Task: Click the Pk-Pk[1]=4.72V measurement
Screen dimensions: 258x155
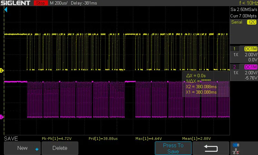Action: point(57,139)
